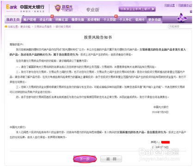Click the 金阳光 shield logo

click(x=63, y=8)
